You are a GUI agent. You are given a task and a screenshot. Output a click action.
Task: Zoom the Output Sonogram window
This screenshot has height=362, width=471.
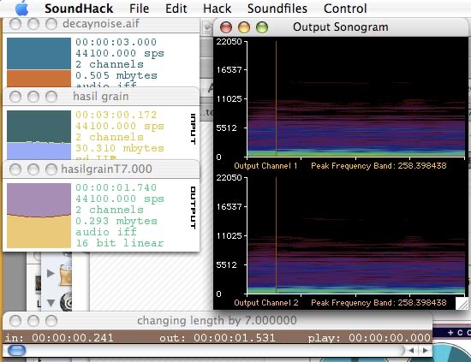coord(262,27)
